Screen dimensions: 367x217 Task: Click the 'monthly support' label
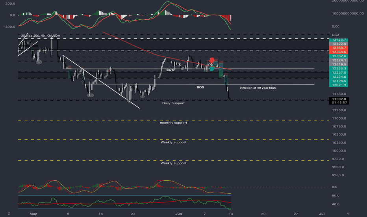(x=173, y=123)
